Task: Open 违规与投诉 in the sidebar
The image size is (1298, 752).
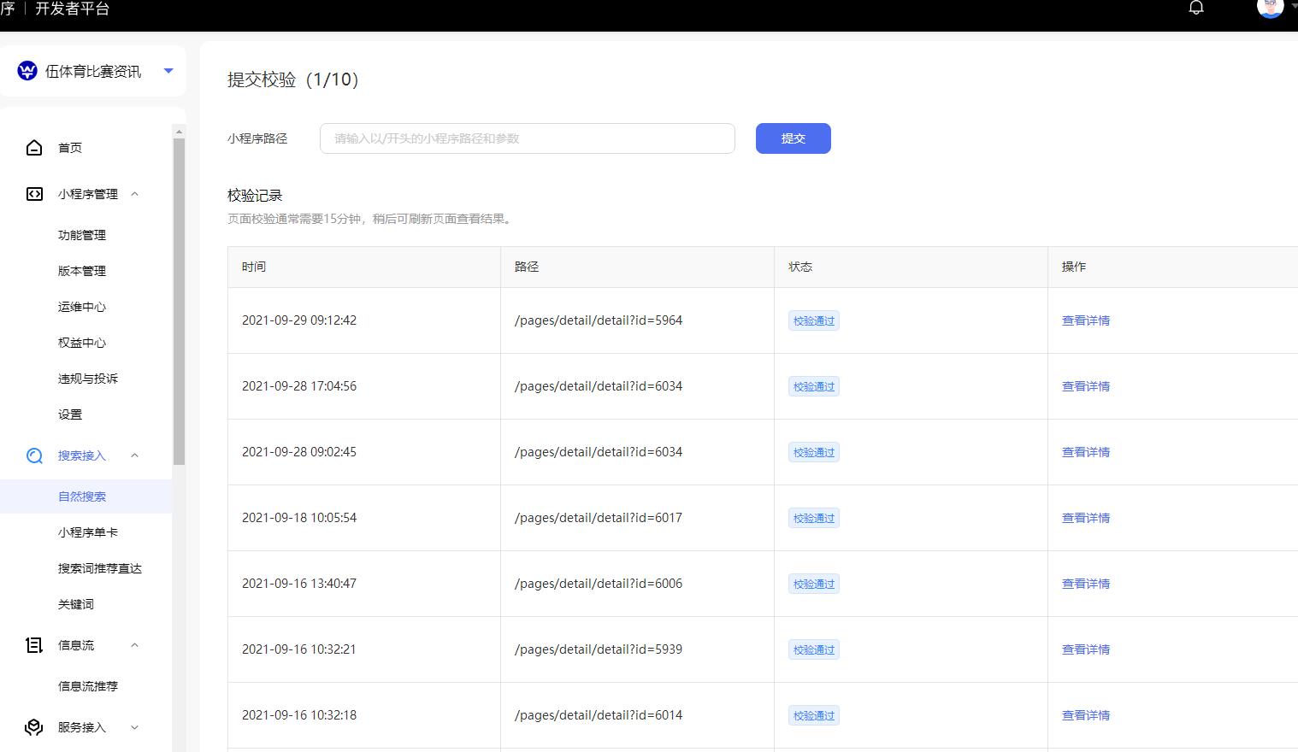Action: point(88,379)
